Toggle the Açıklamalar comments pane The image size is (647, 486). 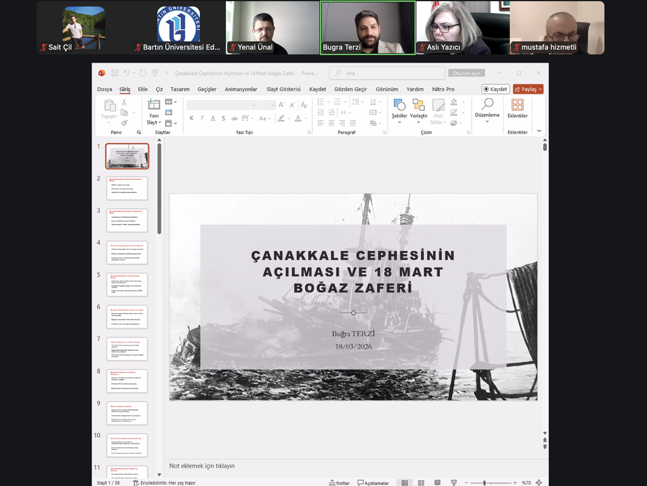pos(374,483)
